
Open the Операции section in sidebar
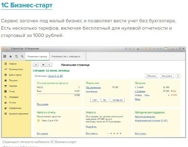click(11, 97)
